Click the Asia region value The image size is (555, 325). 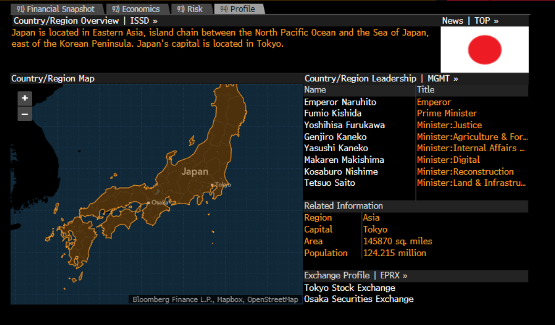coord(371,218)
